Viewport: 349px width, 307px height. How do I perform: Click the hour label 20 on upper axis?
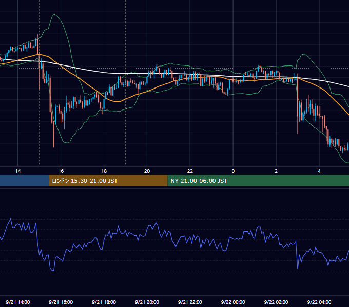pos(147,171)
